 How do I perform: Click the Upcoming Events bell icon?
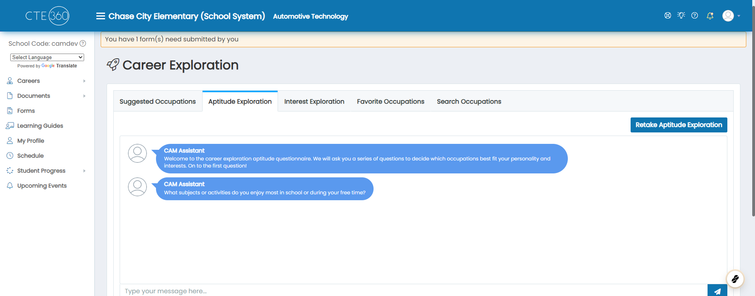(x=10, y=186)
